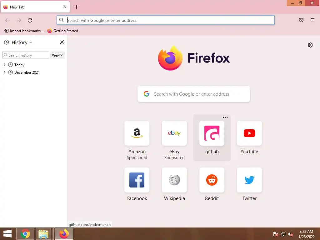320x240 pixels.
Task: Open the Windows Start menu
Action: tap(7, 234)
